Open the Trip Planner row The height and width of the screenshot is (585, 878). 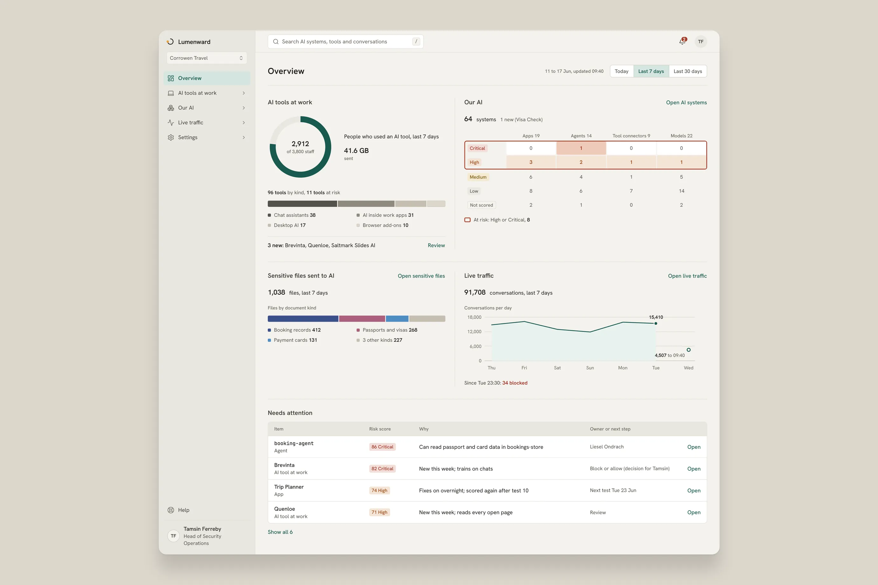tap(693, 491)
